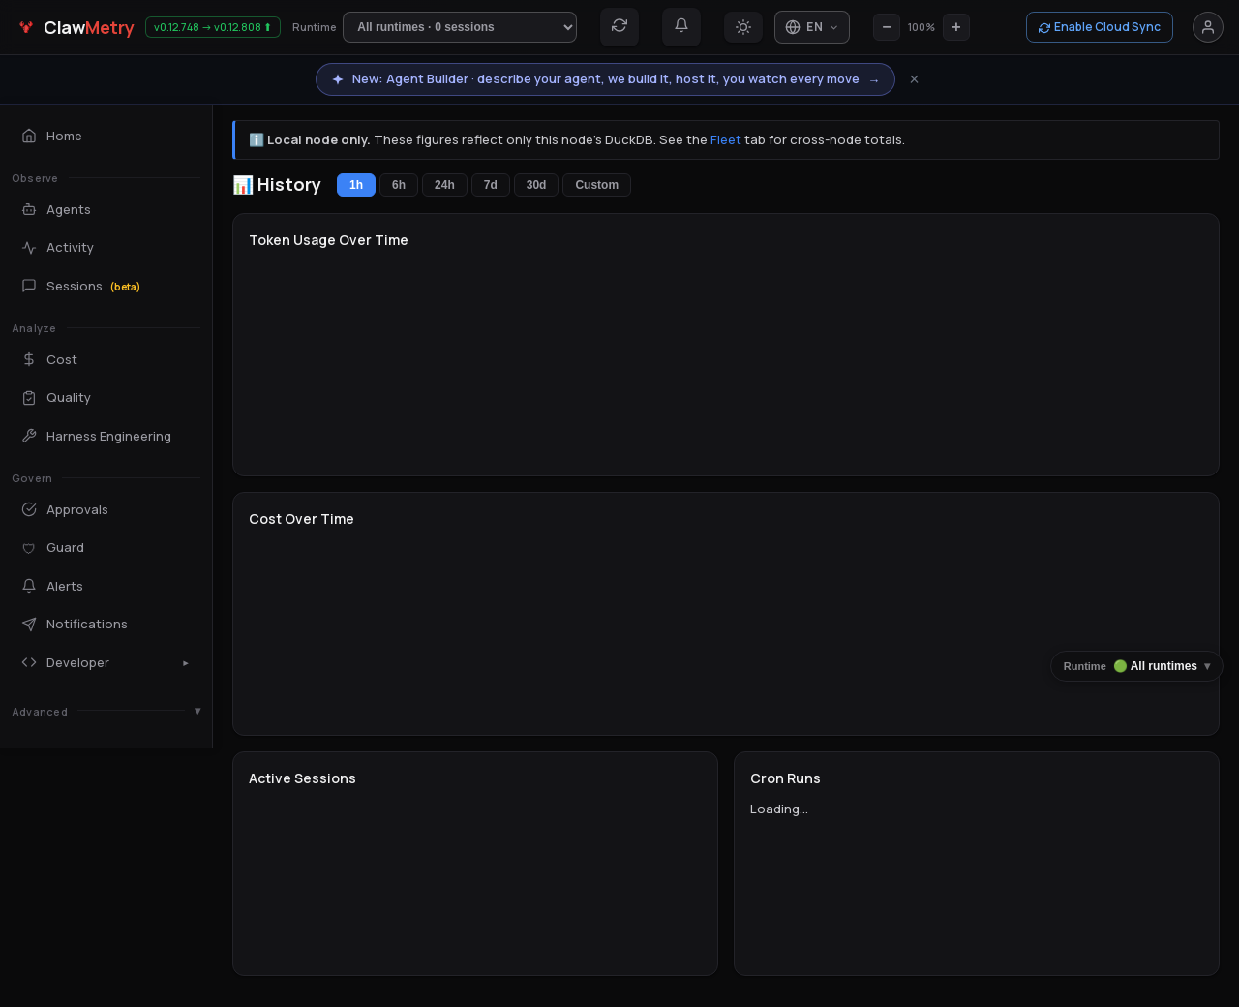The image size is (1239, 1007).
Task: Click Enable Cloud Sync button
Action: pos(1100,27)
